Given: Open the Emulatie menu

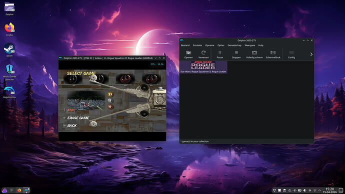Looking at the screenshot, I should 197,45.
